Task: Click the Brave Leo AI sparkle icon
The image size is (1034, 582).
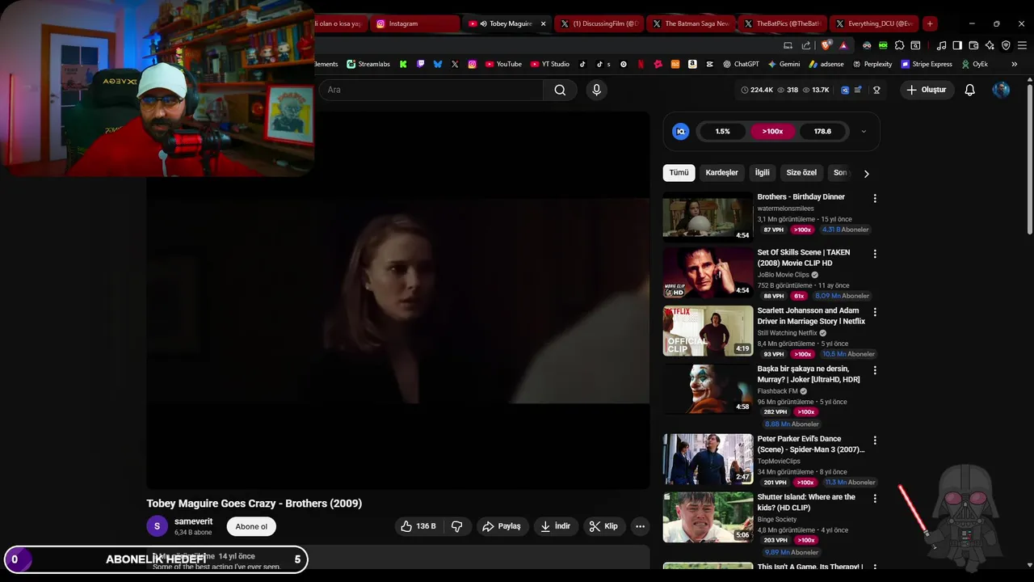Action: 990,45
